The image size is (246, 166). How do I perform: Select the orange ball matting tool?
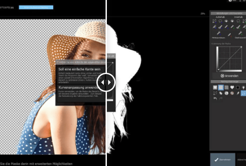point(232,93)
